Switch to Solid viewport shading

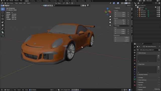tap(126, 3)
